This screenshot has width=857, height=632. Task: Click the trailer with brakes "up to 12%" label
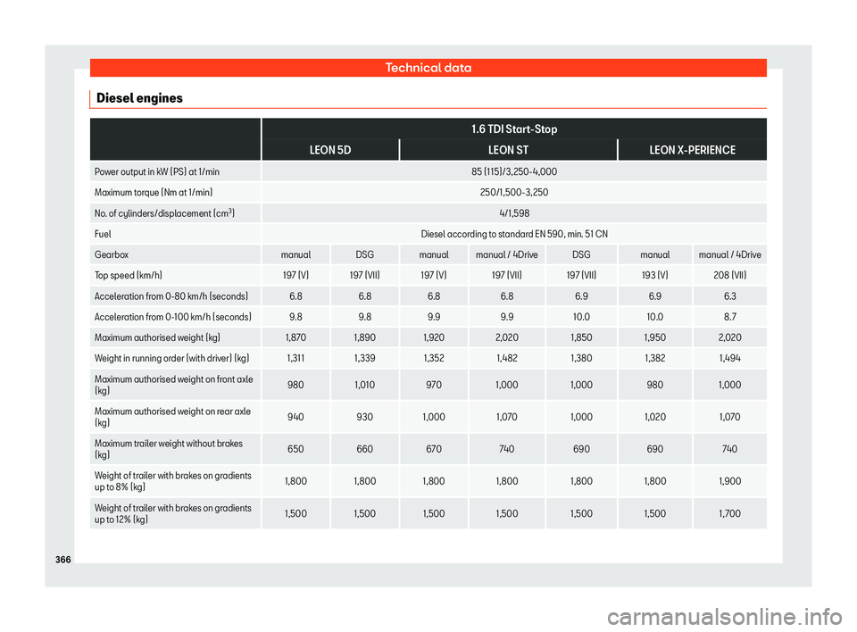[172, 513]
